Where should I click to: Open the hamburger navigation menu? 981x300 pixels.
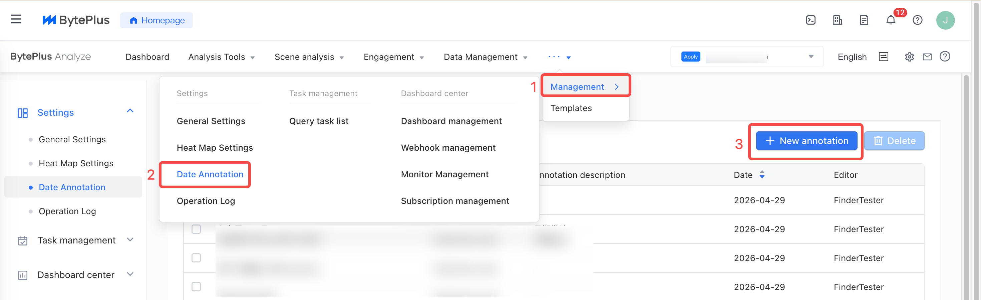tap(16, 19)
